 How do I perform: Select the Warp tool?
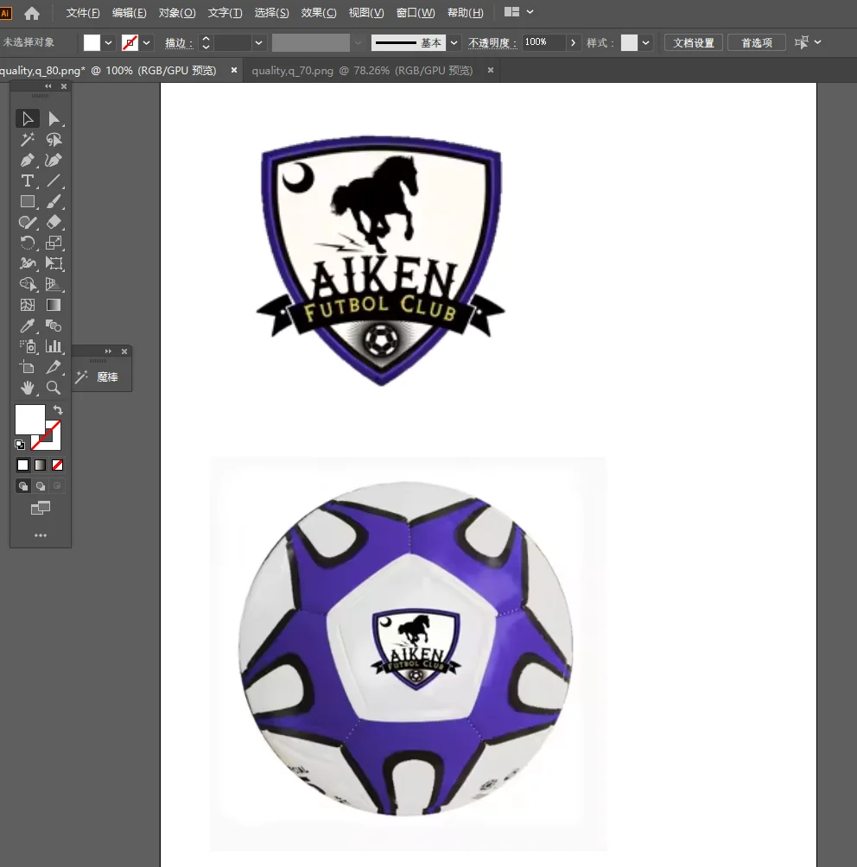[x=27, y=263]
